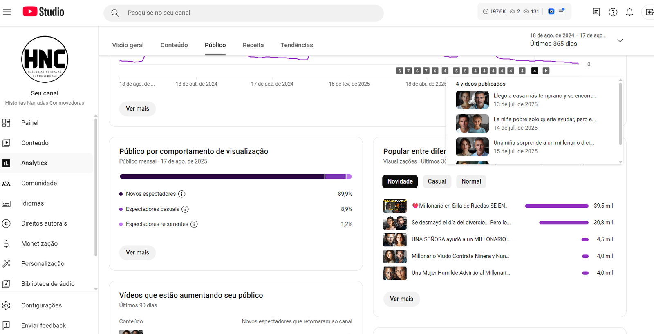Open thumbnail of La niña pobre video

click(x=472, y=124)
